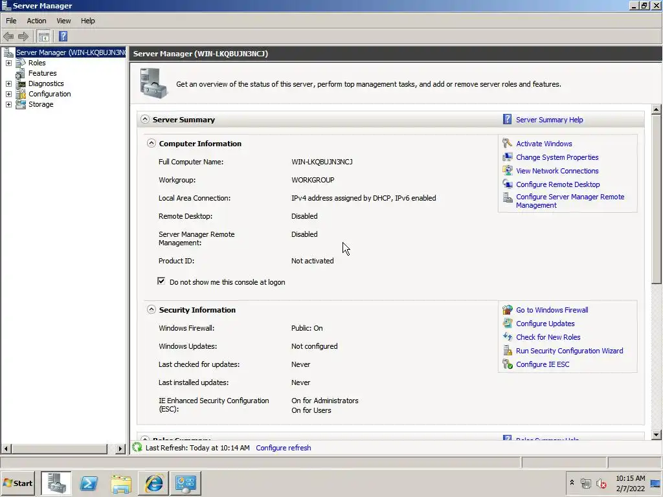663x497 pixels.
Task: Click the Configure IE ESC link
Action: pos(543,364)
